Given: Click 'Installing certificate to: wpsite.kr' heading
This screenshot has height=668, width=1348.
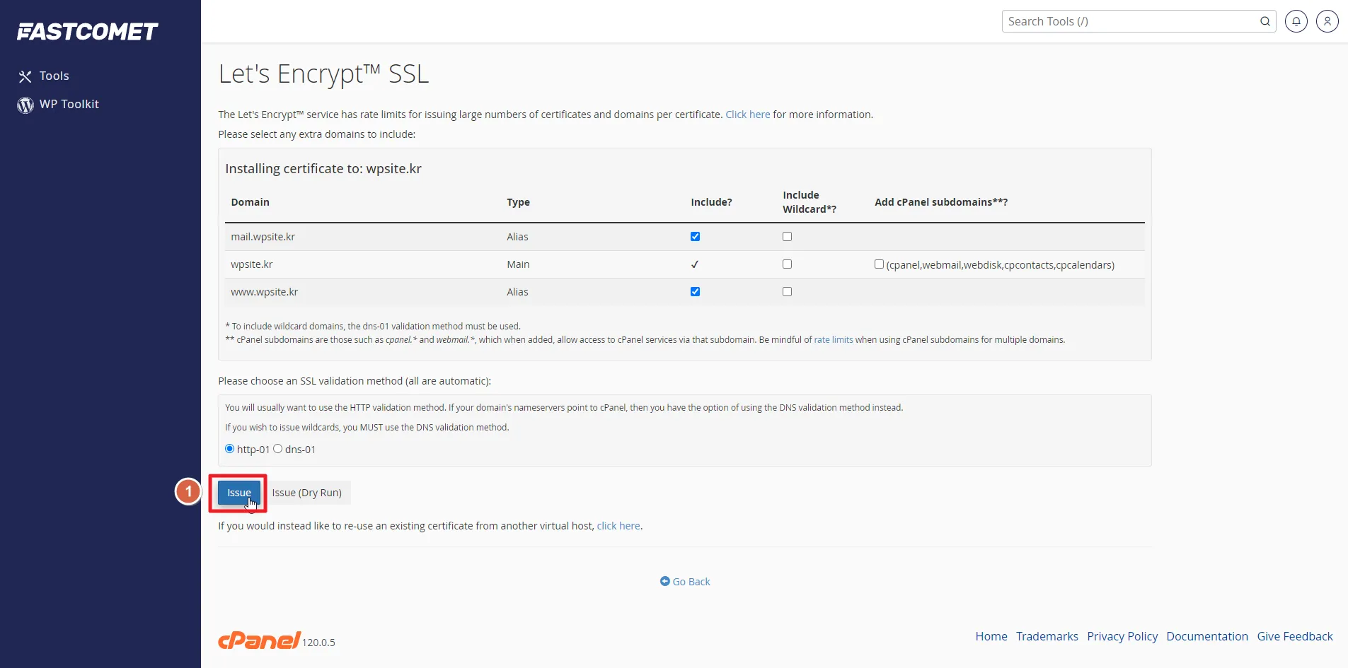Looking at the screenshot, I should pos(323,169).
